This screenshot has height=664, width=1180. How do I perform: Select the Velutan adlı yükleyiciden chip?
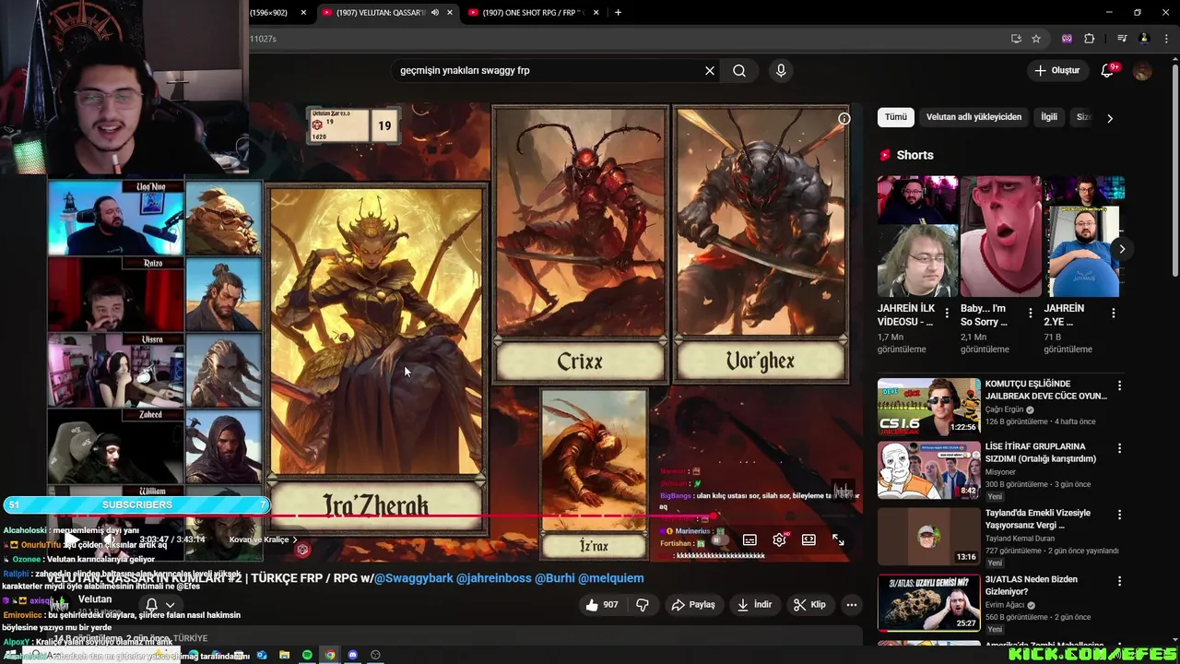click(x=973, y=117)
